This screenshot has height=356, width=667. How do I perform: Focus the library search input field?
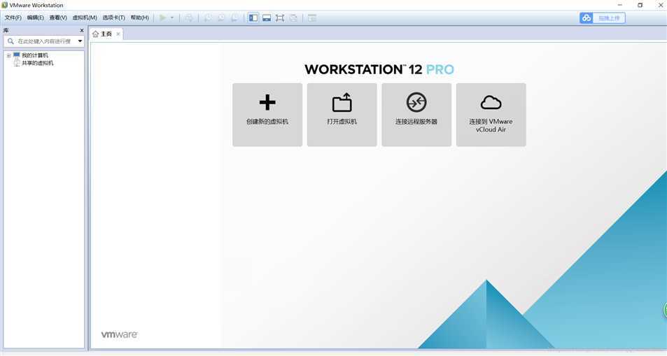click(44, 41)
